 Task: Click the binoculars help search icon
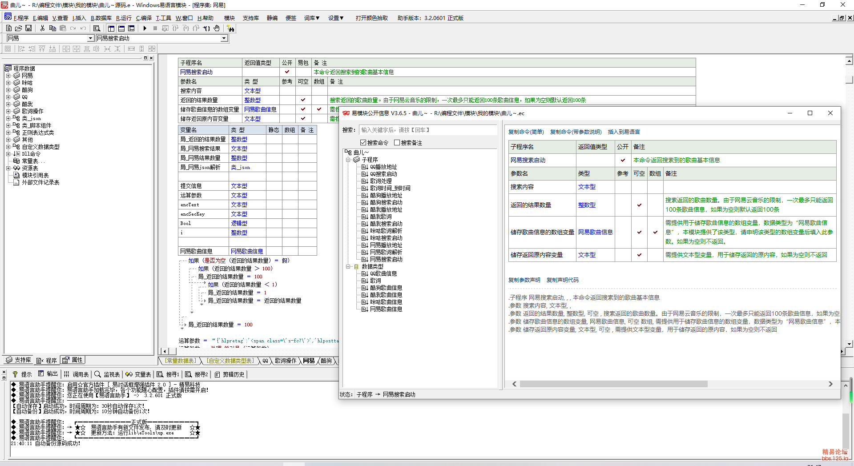click(230, 28)
